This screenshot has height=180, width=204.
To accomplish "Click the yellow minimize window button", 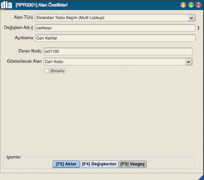I will pyautogui.click(x=183, y=5).
